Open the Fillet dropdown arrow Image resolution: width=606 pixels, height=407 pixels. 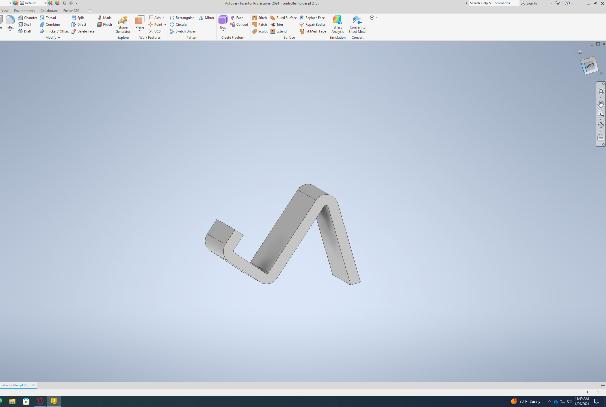pyautogui.click(x=10, y=31)
